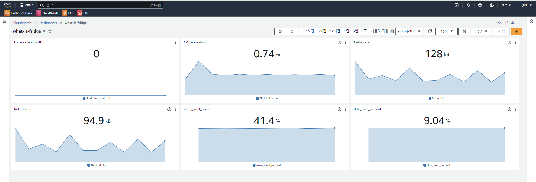Add a widget with plus button
Viewport: 536px width, 182px height.
pos(516,31)
